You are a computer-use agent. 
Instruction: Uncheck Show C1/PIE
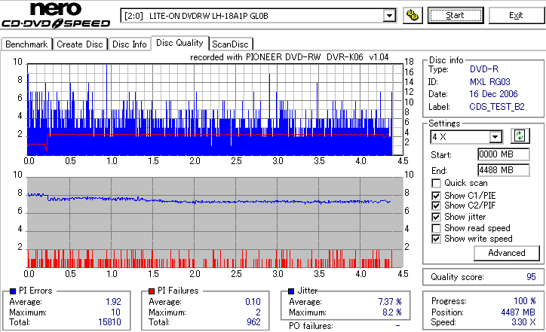[x=436, y=196]
